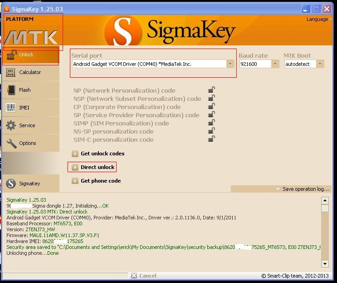Click log line with Firmware MAUI.11AMD.W11.37.SP.V3.F1

tap(53, 235)
